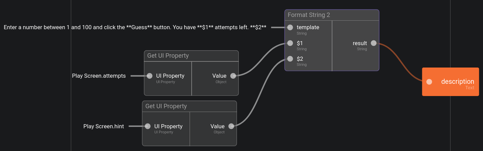The image size is (483, 151).
Task: Edit the Play Screen.hint property value
Action: click(103, 126)
